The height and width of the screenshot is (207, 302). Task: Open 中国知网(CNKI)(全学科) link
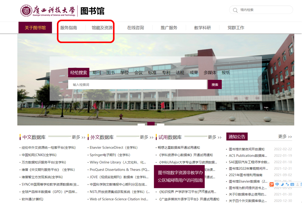pos(39,155)
